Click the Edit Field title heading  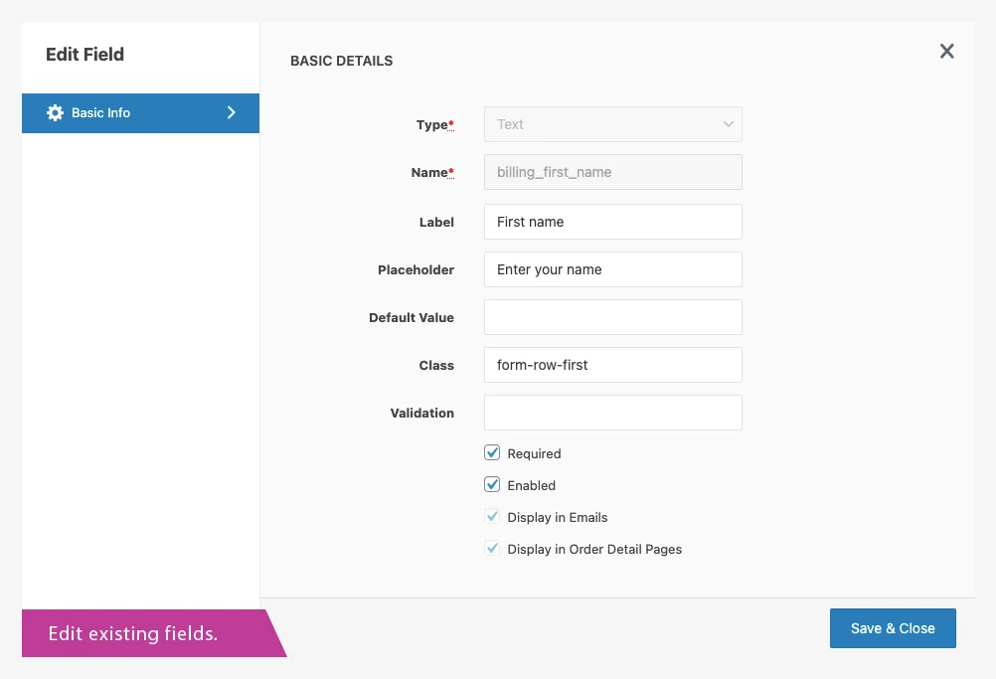(83, 55)
